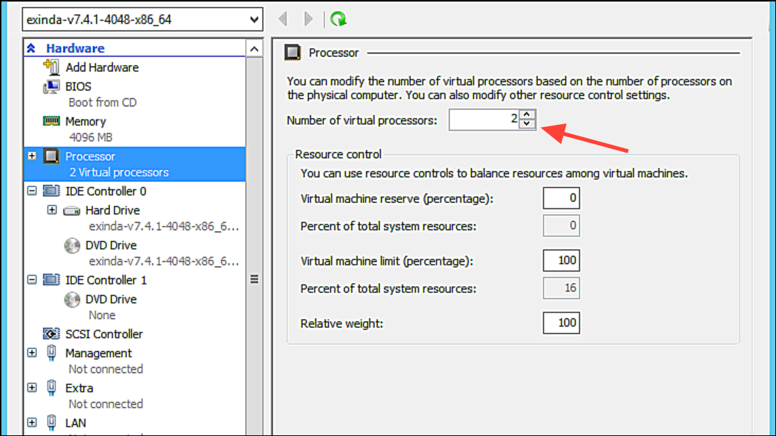Expand the Extra network adapter node
Image resolution: width=776 pixels, height=436 pixels.
point(32,387)
